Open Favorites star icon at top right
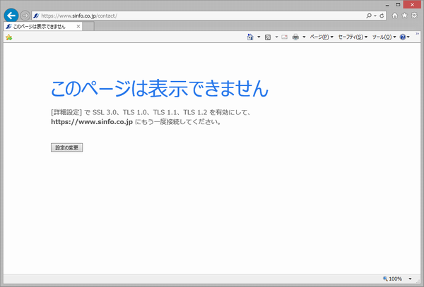424x287 pixels. [404, 16]
